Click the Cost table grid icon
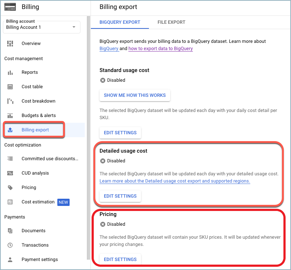This screenshot has height=270, width=291. click(x=10, y=87)
